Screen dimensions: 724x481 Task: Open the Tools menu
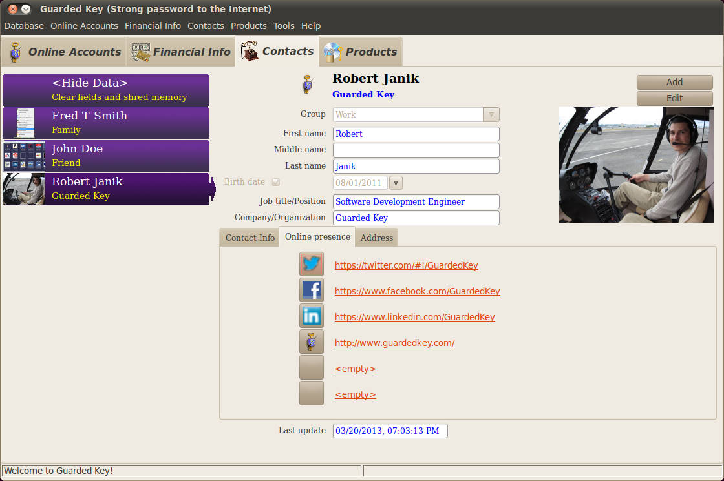click(x=284, y=26)
